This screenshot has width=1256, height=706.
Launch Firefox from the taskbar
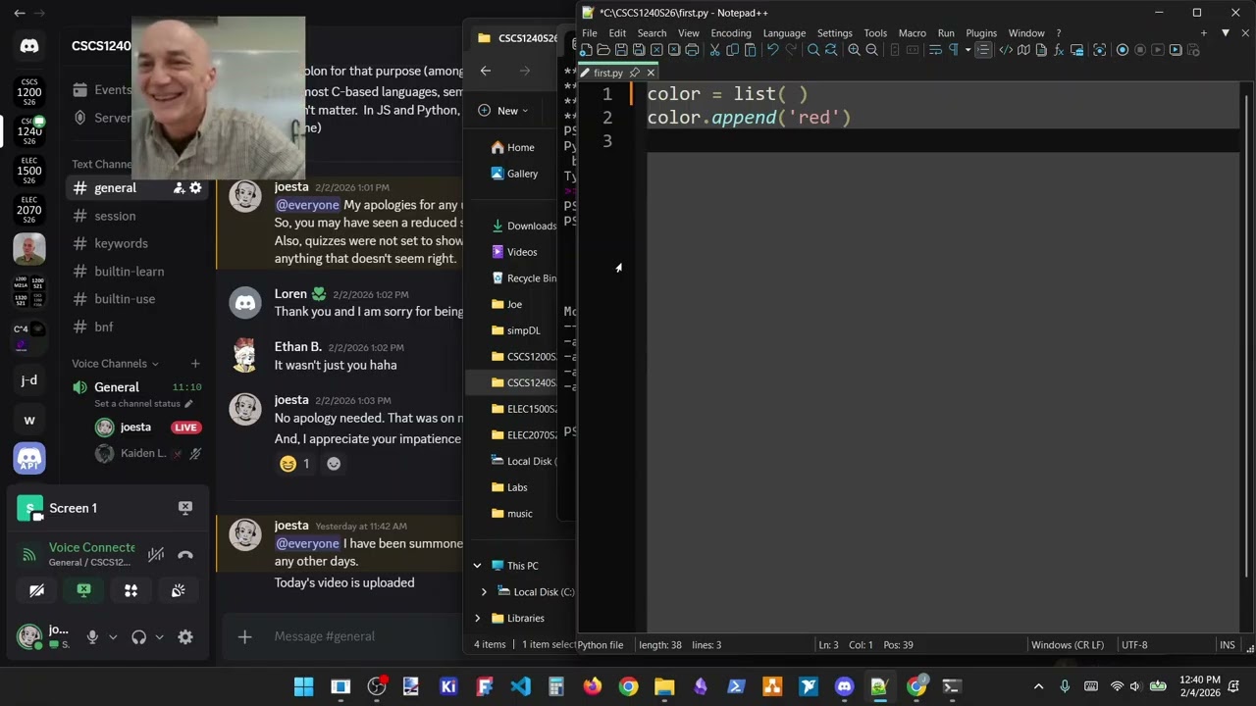[592, 686]
